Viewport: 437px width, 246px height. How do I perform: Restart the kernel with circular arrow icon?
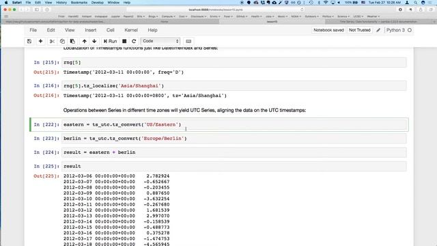click(x=134, y=41)
